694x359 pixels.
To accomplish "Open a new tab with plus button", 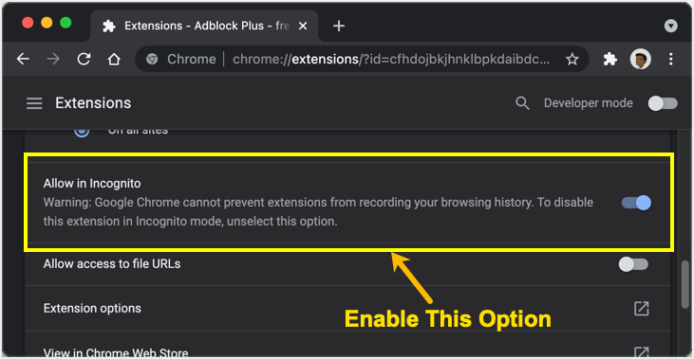I will point(339,26).
